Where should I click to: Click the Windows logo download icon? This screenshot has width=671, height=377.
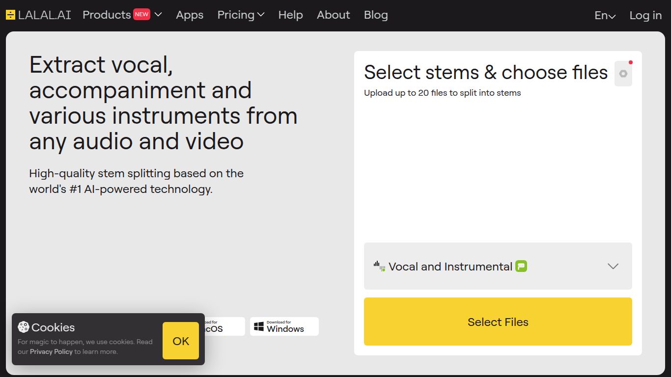click(259, 326)
